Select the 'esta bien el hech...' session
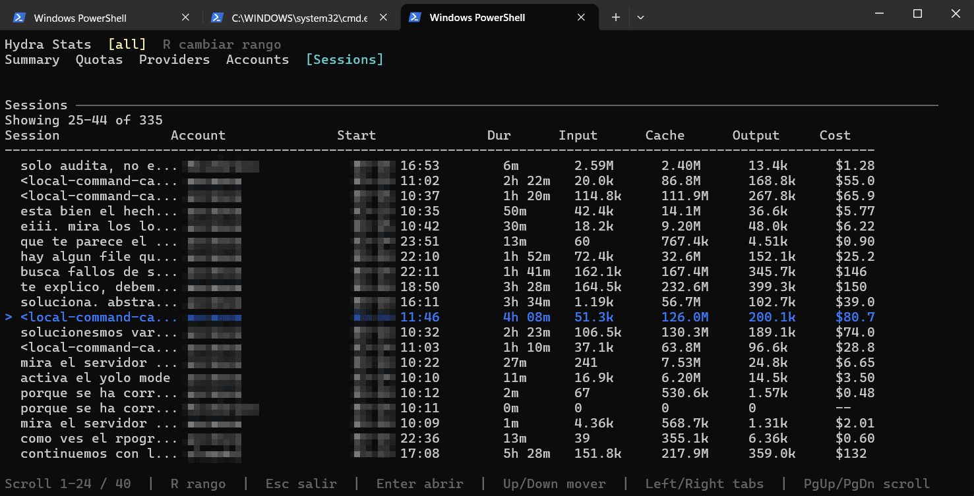Viewport: 974px width, 496px height. click(x=440, y=211)
